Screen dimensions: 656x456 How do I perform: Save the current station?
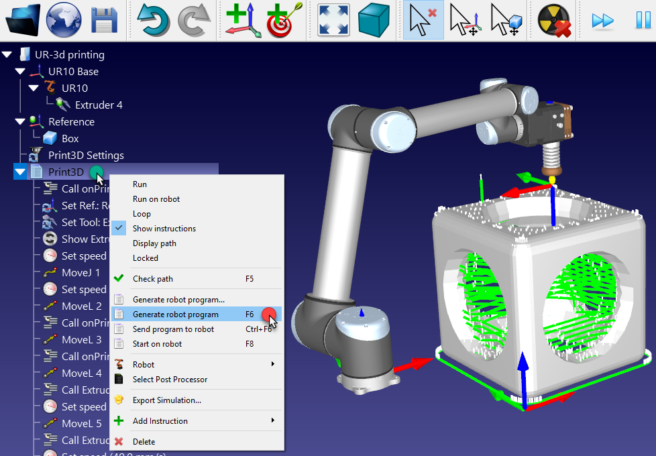pos(103,20)
